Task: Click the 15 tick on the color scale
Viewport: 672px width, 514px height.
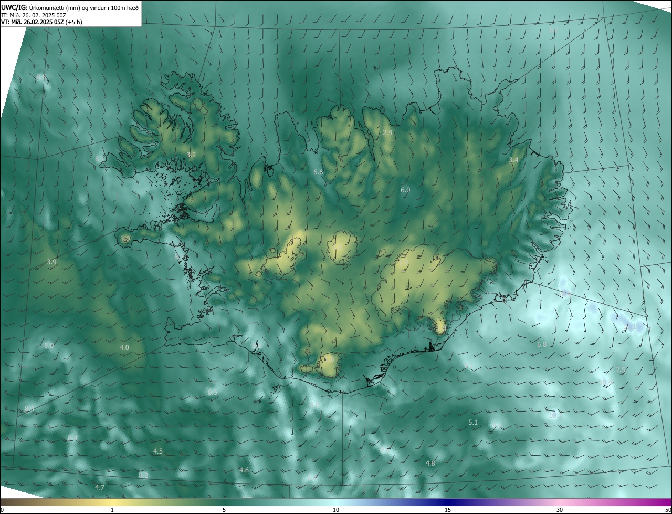Action: 448,510
